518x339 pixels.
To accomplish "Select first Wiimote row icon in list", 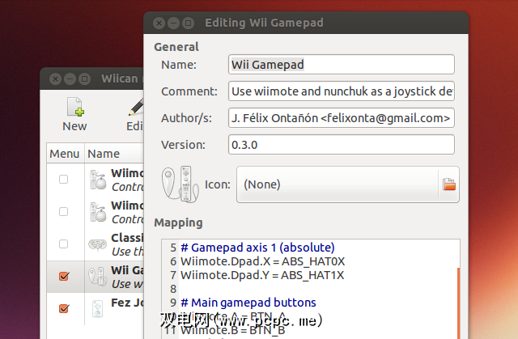I will tap(98, 180).
